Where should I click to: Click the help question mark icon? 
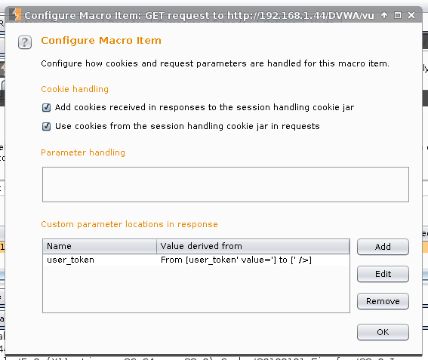point(25,42)
